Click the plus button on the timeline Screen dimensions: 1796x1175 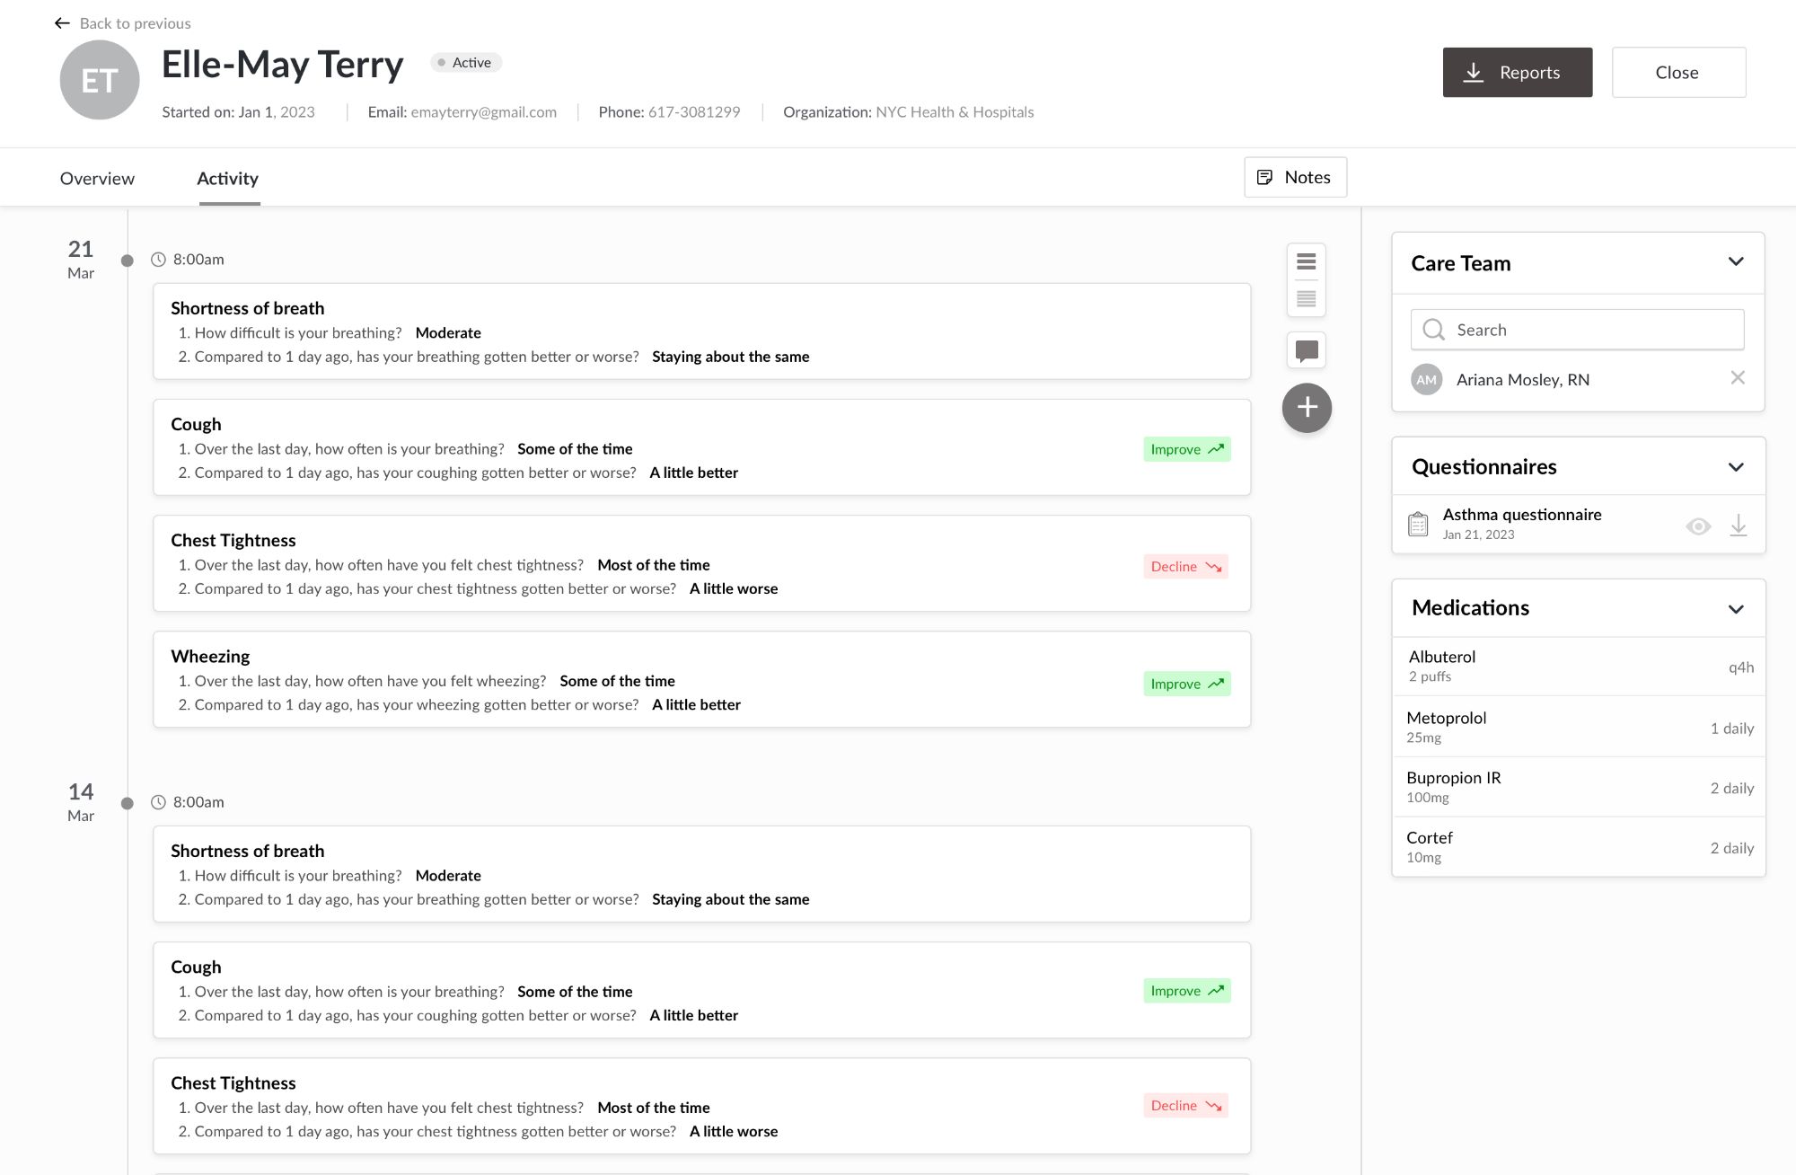tap(1307, 408)
